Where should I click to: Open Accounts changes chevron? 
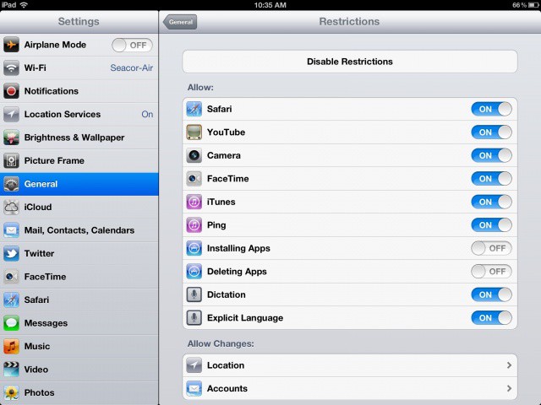coord(509,388)
